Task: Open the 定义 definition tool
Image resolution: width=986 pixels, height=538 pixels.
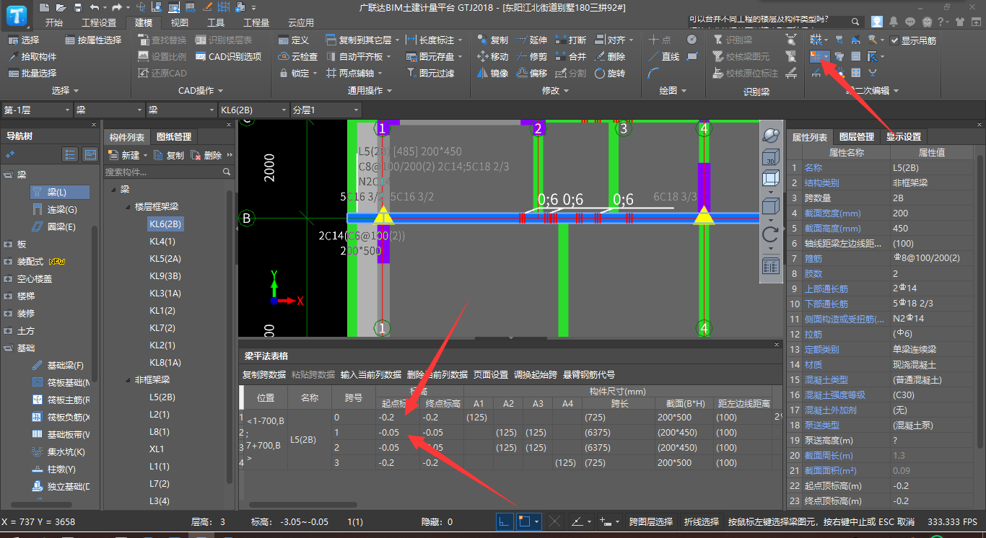Action: coord(293,40)
